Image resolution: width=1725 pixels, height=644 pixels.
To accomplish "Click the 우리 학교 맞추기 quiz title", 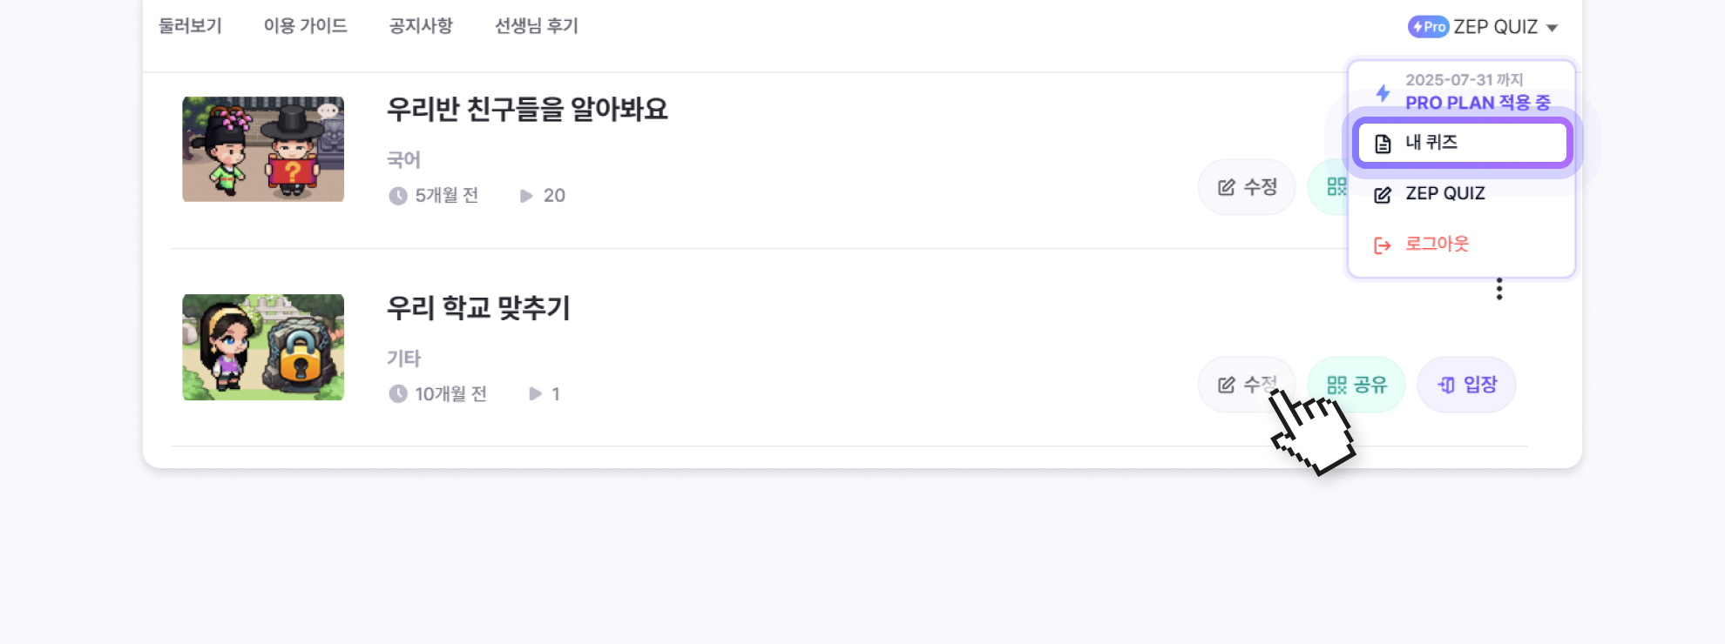I will click(x=478, y=308).
